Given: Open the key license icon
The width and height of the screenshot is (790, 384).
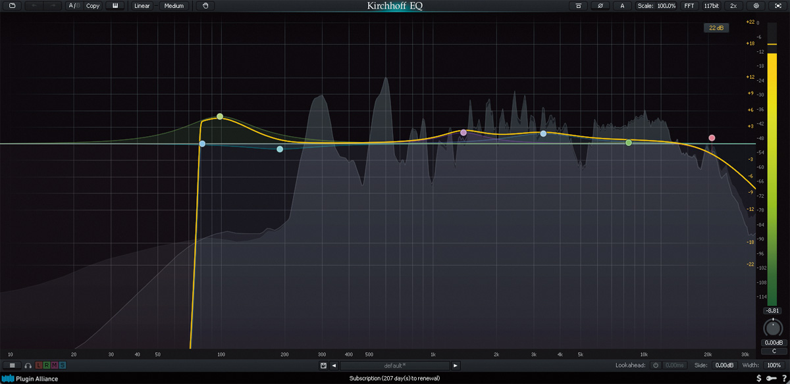Looking at the screenshot, I should [772, 378].
